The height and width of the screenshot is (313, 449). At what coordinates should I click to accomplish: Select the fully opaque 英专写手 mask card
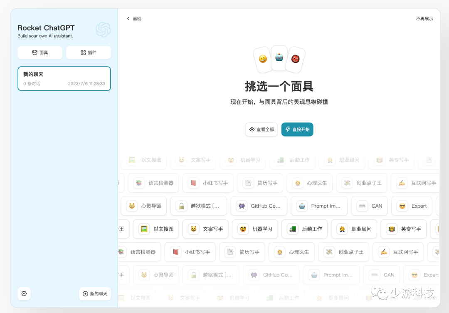[404, 229]
